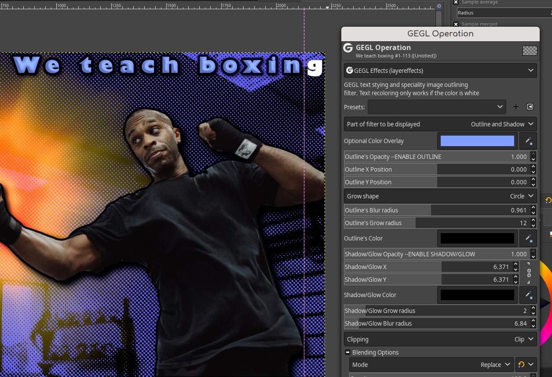Collapse the Blending Options section
The image size is (552, 377).
[x=347, y=352]
